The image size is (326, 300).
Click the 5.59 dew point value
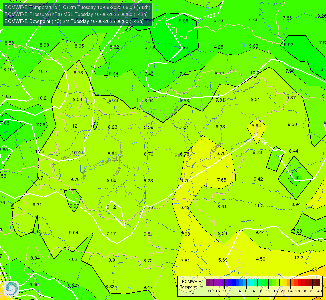pyautogui.click(x=149, y=127)
